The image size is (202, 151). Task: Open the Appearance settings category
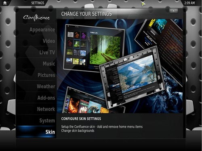click(x=36, y=30)
